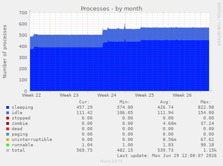The height and width of the screenshot is (166, 223).
Task: Click the 600 y-axis tick label
Action: point(23,24)
